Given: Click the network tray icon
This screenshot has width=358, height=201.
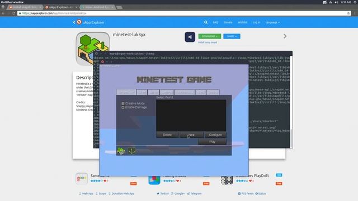Looking at the screenshot, I should point(331,2).
